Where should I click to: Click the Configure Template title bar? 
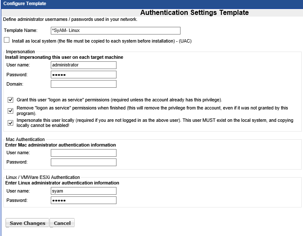pos(25,4)
